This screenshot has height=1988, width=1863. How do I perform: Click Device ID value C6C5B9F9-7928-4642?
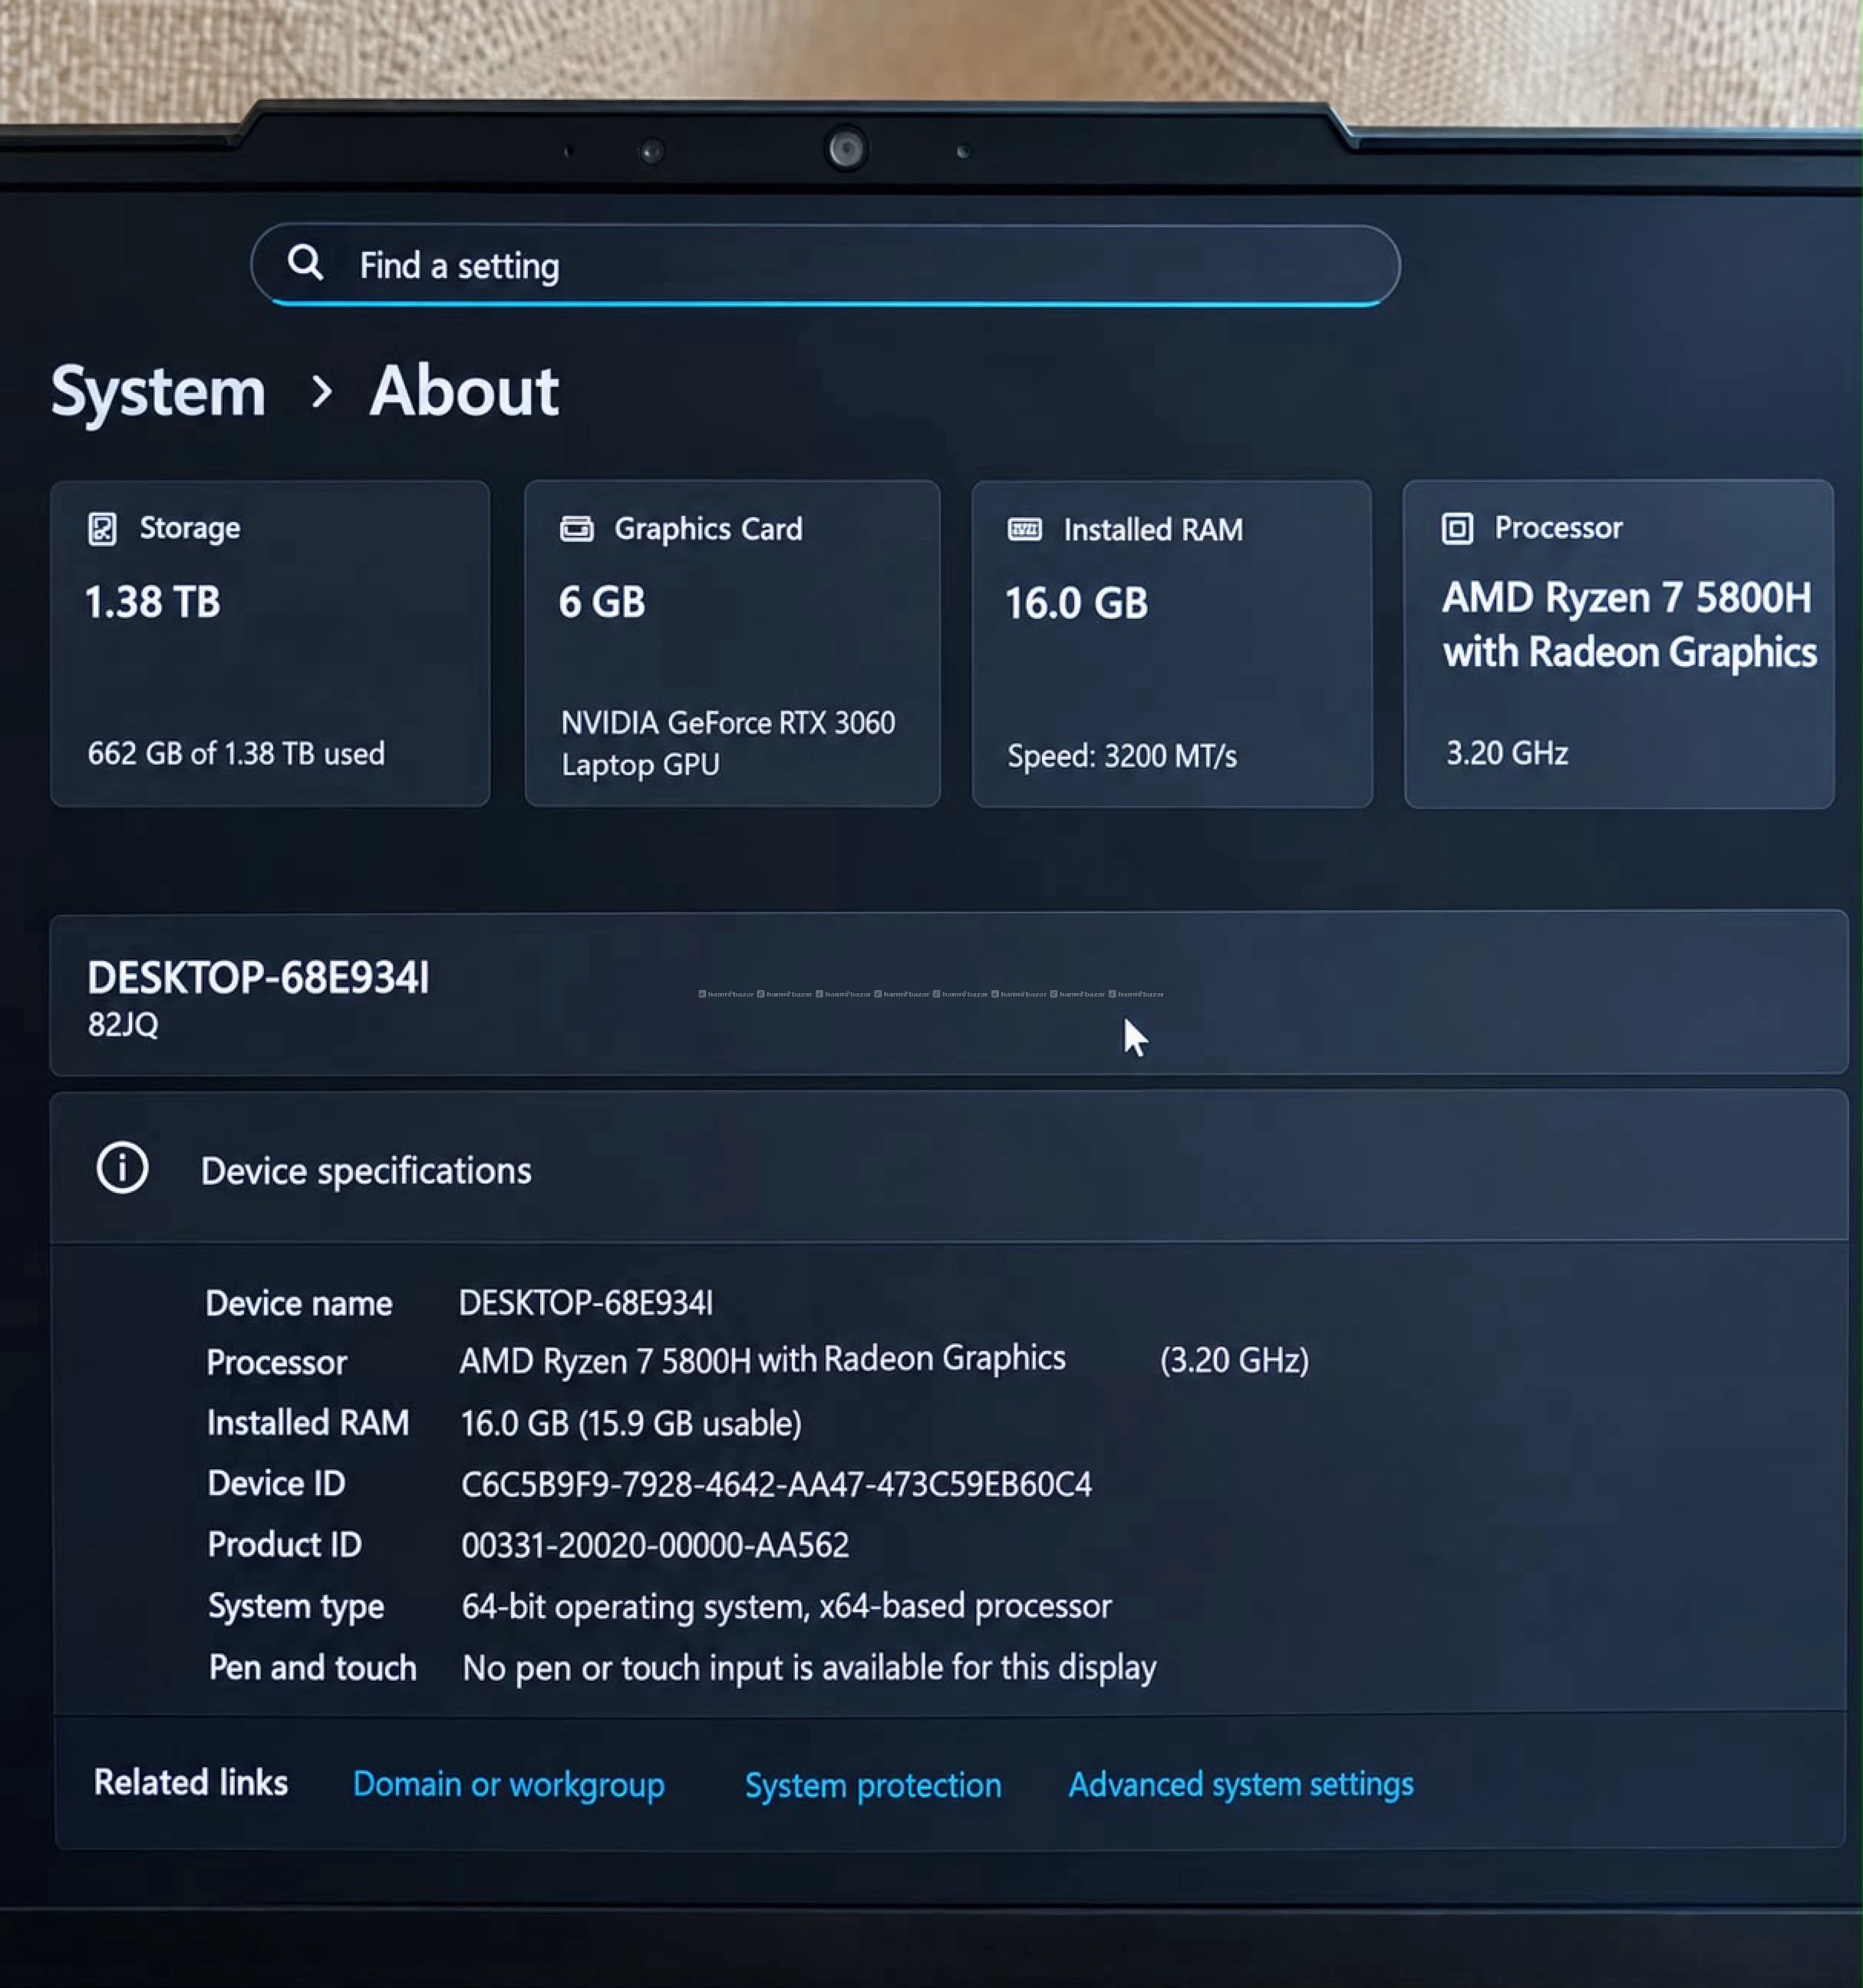pyautogui.click(x=776, y=1485)
